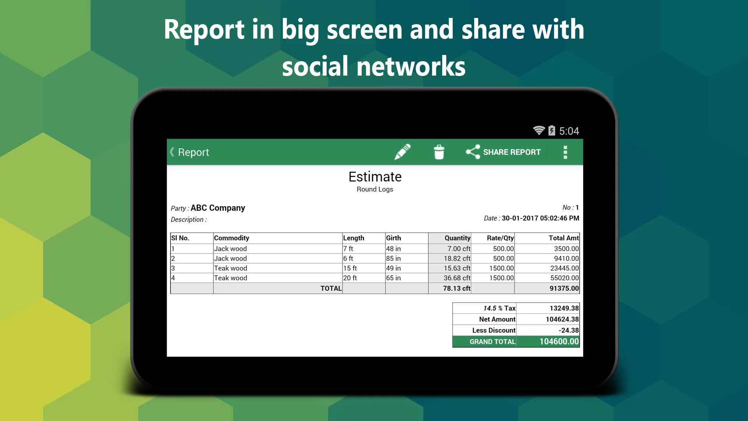
Task: Tap the Wi-Fi status icon
Action: click(x=539, y=131)
